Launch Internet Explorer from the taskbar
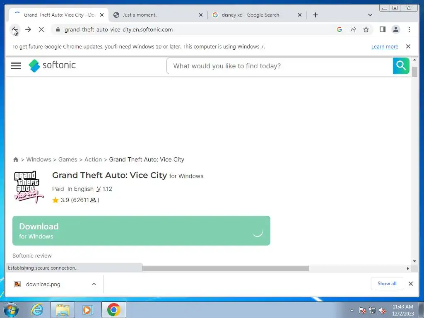The image size is (424, 318). click(x=37, y=310)
